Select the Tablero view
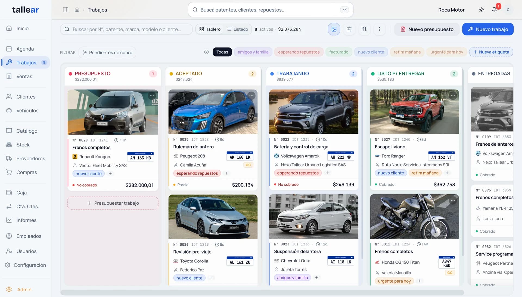This screenshot has width=522, height=297. pyautogui.click(x=210, y=29)
